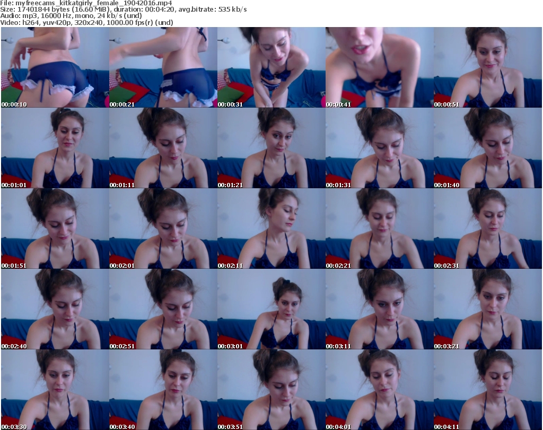Select the thumbnail frame stamped 00:00:10
This screenshot has width=543, height=430.
click(55, 67)
